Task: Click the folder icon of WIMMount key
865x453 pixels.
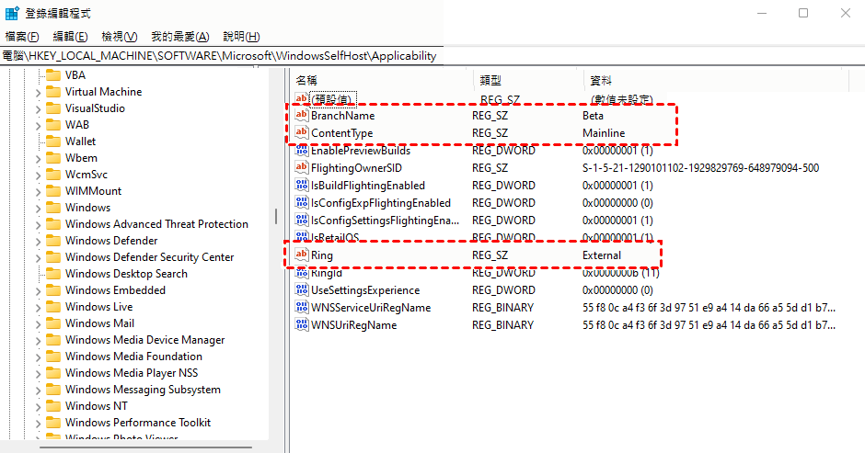Action: point(53,191)
